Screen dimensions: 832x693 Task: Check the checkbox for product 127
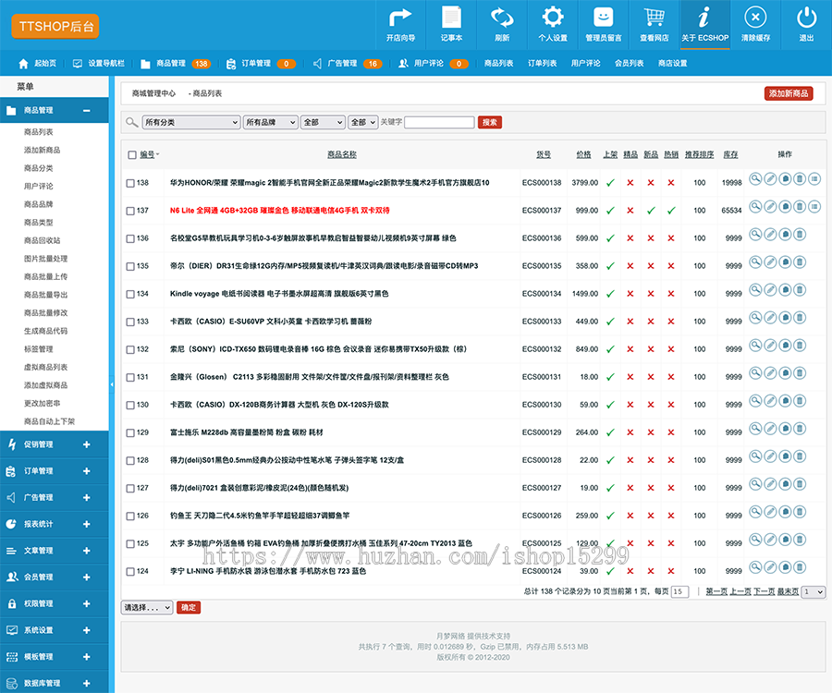pos(130,489)
